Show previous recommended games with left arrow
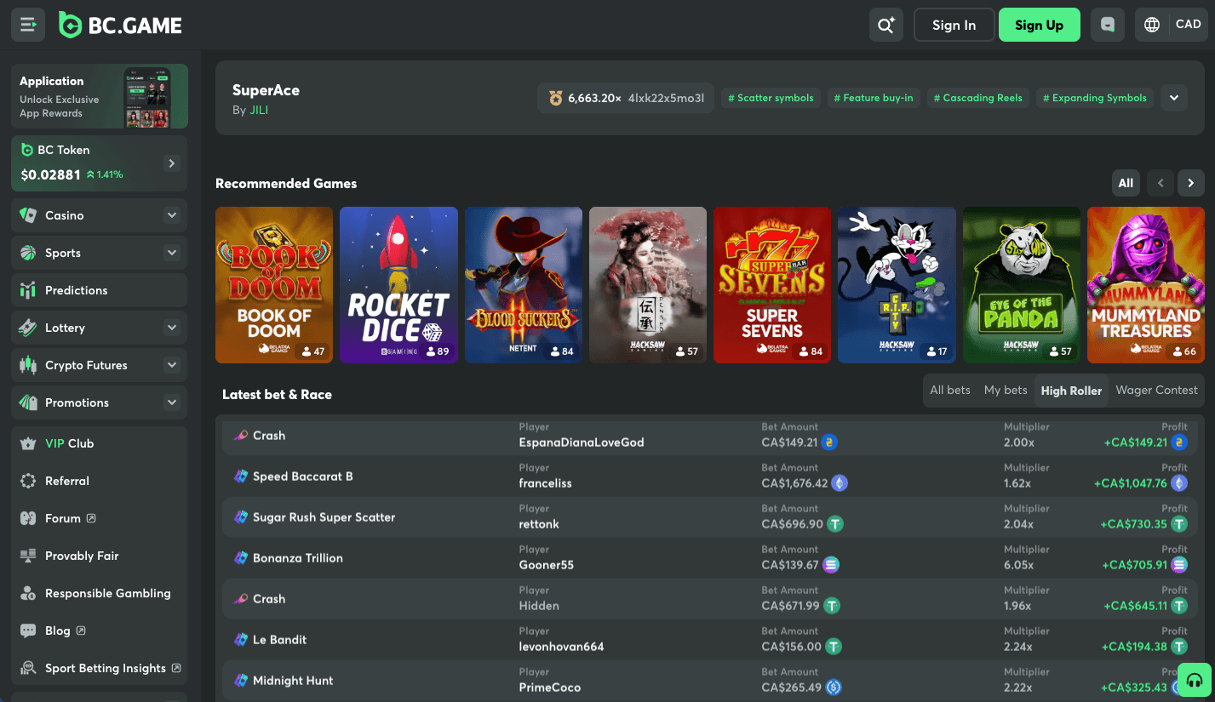 tap(1160, 183)
